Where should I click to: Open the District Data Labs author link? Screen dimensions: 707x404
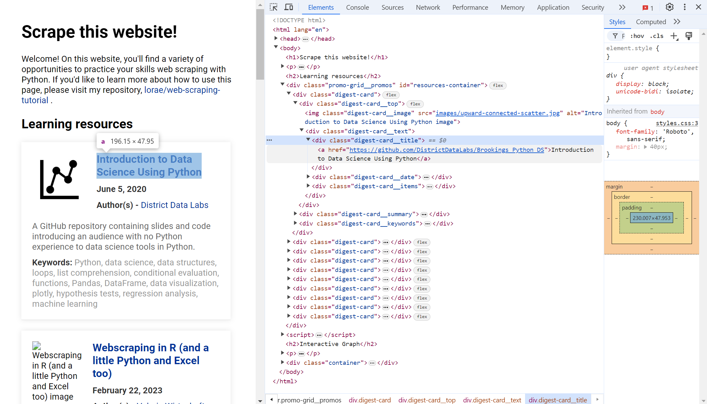174,205
